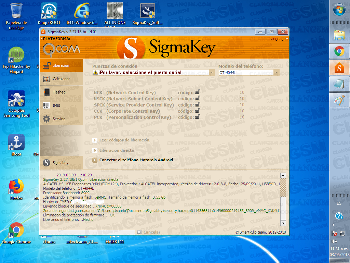
Task: Click the Qcom platform logo
Action: tap(61, 49)
